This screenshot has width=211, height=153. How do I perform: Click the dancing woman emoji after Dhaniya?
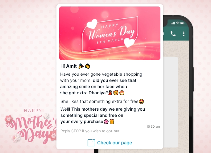[110, 93]
